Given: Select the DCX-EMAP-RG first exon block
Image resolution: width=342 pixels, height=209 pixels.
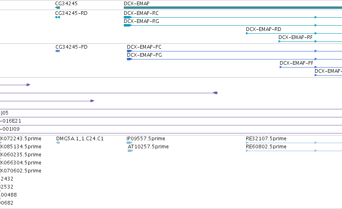Looking at the screenshot, I should (x=127, y=25).
